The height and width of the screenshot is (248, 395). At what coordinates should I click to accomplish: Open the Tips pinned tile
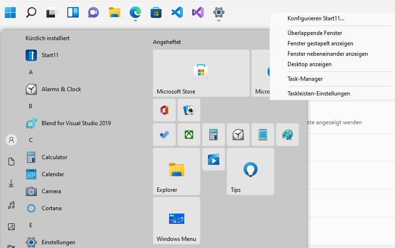[251, 171]
